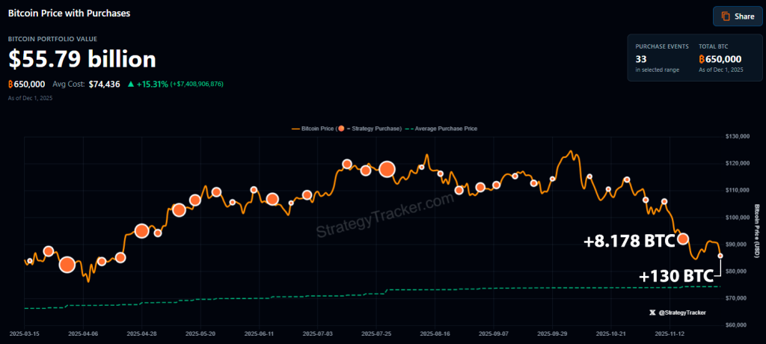Click the orange Bitcoin symbol before 650,000 under portfolio value
The height and width of the screenshot is (344, 766).
pyautogui.click(x=11, y=84)
